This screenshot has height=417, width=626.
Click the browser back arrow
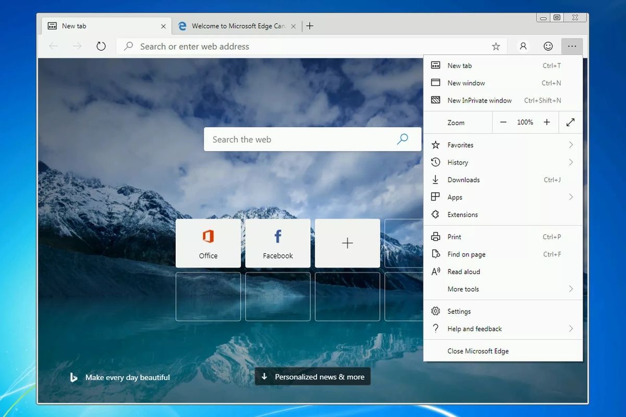point(53,46)
